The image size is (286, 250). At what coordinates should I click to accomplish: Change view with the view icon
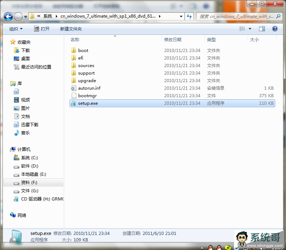coord(242,29)
